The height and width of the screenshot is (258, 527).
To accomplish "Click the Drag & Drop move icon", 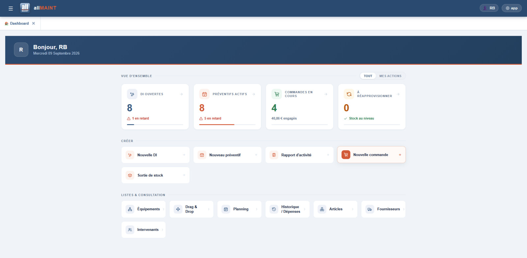I will pos(178,209).
